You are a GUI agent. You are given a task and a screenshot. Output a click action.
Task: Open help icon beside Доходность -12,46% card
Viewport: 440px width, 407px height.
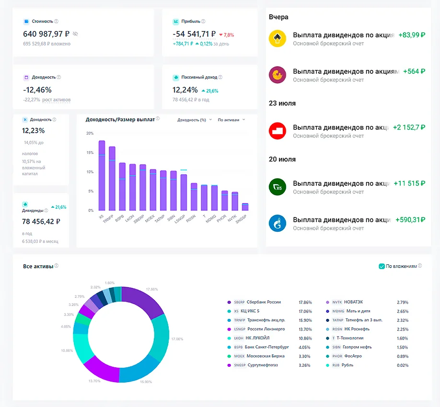coord(58,77)
